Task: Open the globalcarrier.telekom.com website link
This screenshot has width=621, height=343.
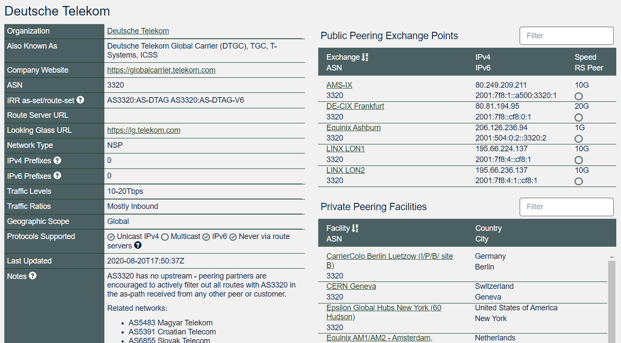Action: (161, 70)
